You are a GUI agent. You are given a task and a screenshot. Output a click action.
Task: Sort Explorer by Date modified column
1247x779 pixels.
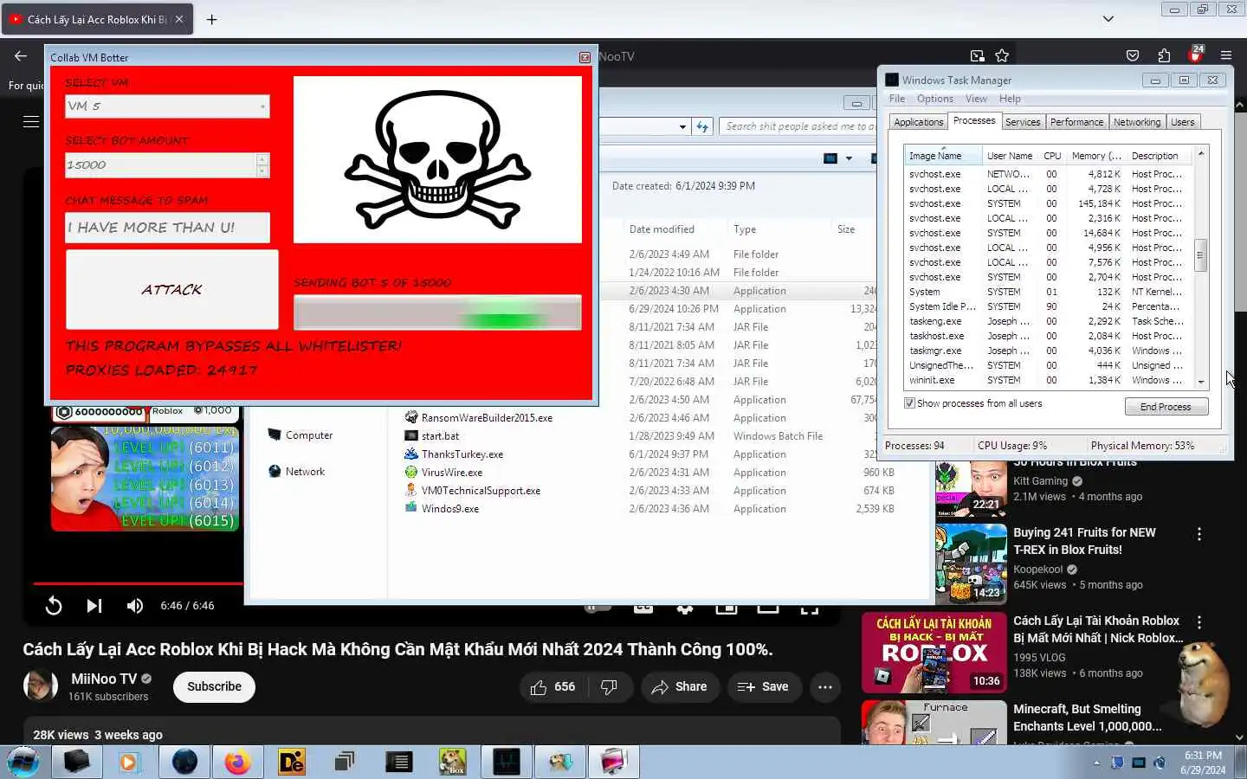662,229
